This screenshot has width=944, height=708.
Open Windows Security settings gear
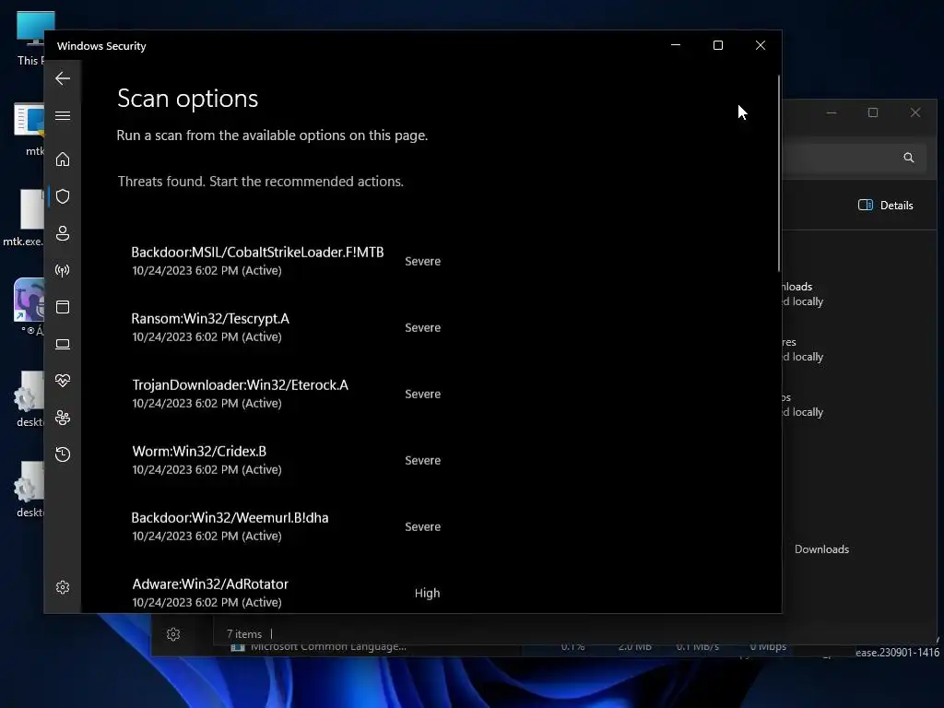63,587
